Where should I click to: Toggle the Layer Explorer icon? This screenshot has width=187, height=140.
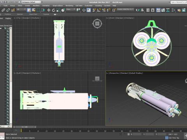tap(153, 10)
